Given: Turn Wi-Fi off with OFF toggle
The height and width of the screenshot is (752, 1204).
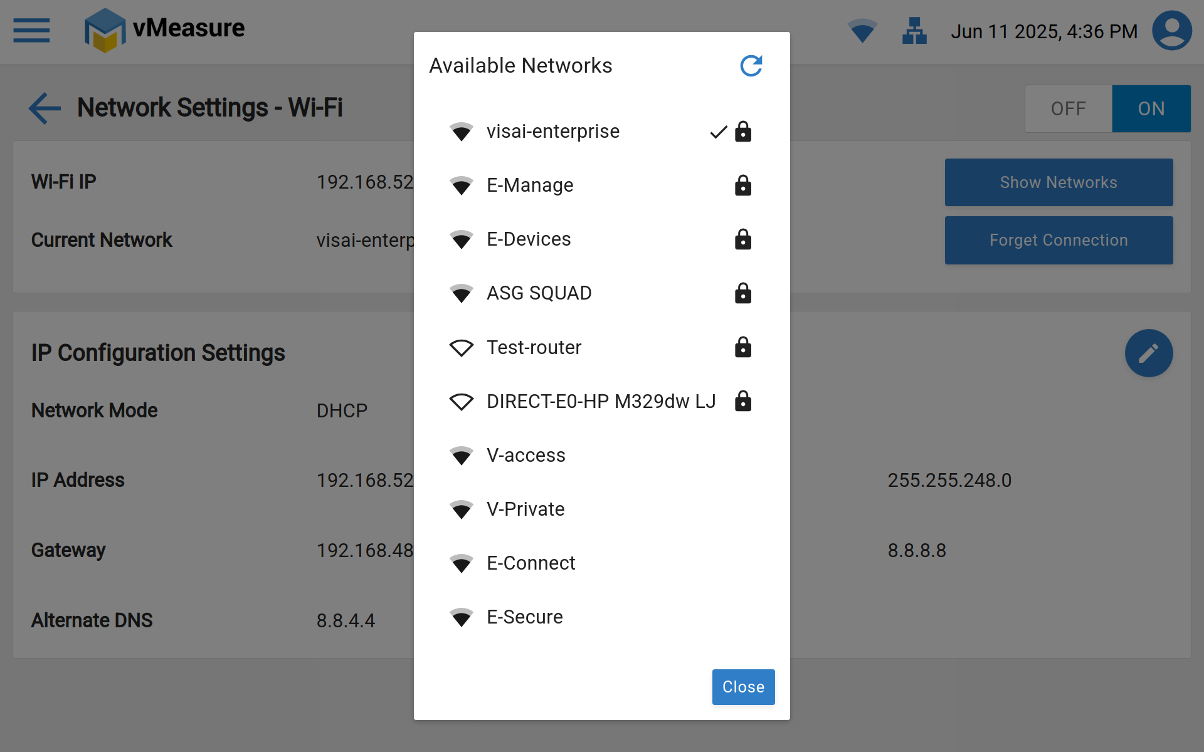Looking at the screenshot, I should [1068, 108].
